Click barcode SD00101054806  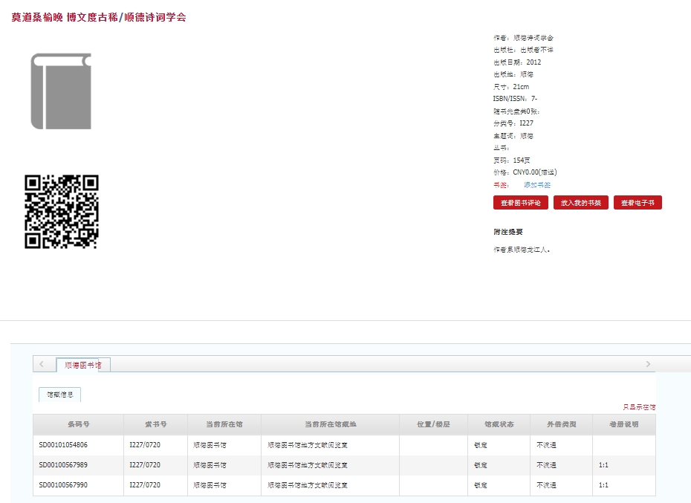pos(63,445)
